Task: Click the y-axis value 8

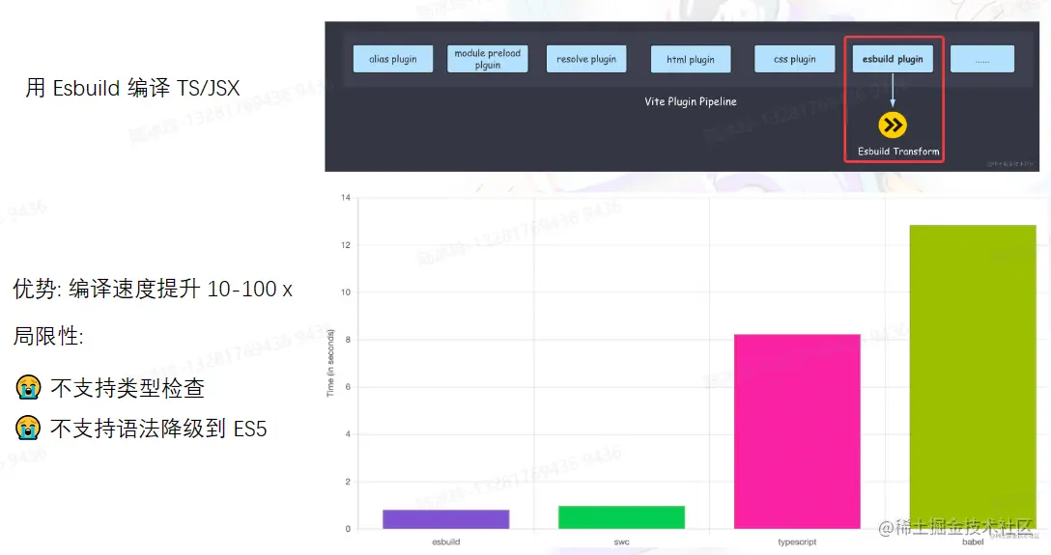Action: (348, 340)
